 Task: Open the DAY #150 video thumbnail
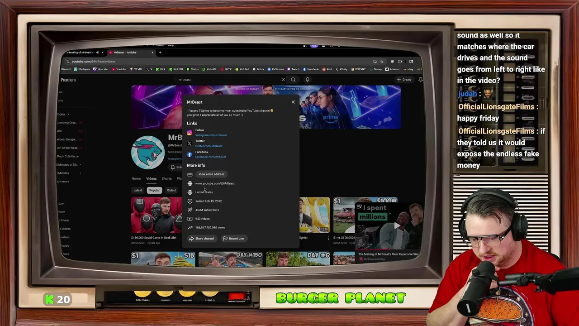(230, 259)
